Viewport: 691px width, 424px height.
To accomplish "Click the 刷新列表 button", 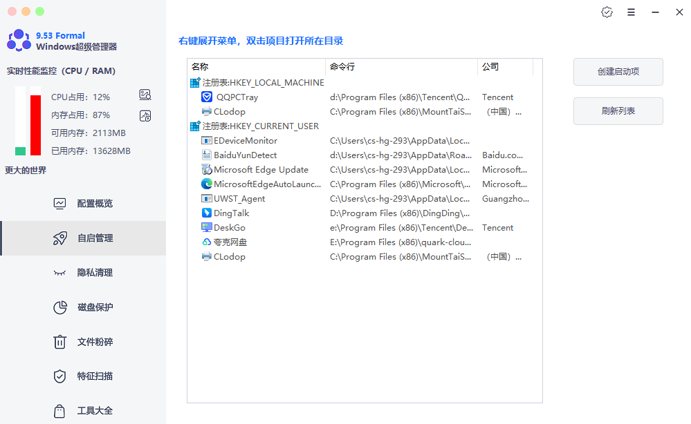I will (618, 111).
